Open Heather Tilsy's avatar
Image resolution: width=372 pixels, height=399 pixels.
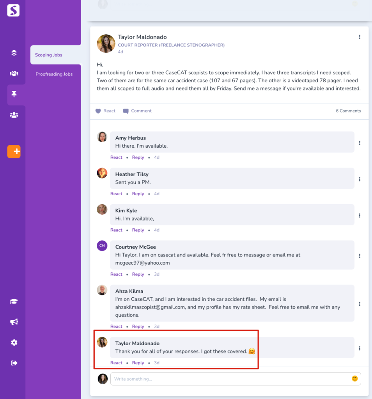102,173
